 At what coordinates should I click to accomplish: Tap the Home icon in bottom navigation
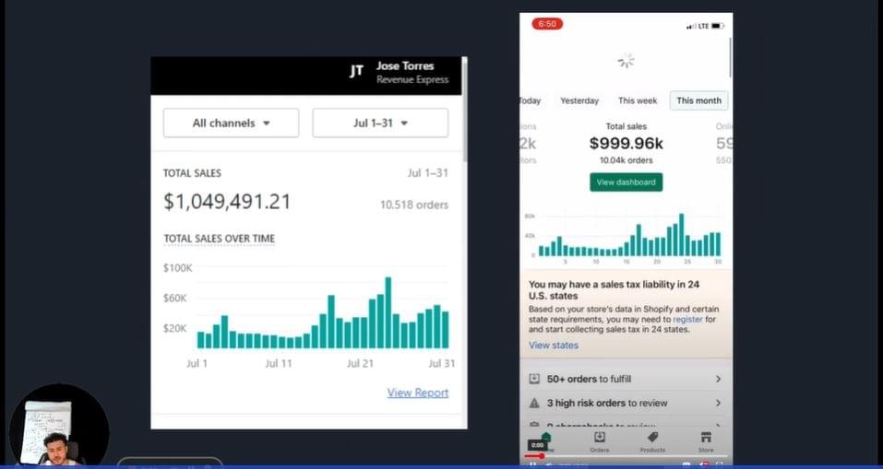[x=545, y=439]
